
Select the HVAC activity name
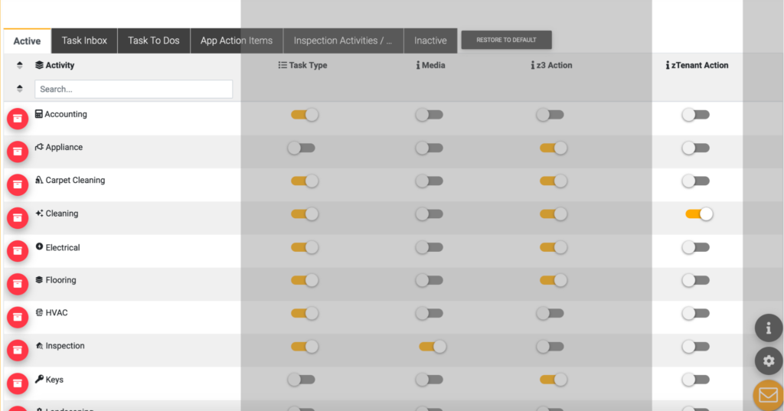(x=57, y=312)
